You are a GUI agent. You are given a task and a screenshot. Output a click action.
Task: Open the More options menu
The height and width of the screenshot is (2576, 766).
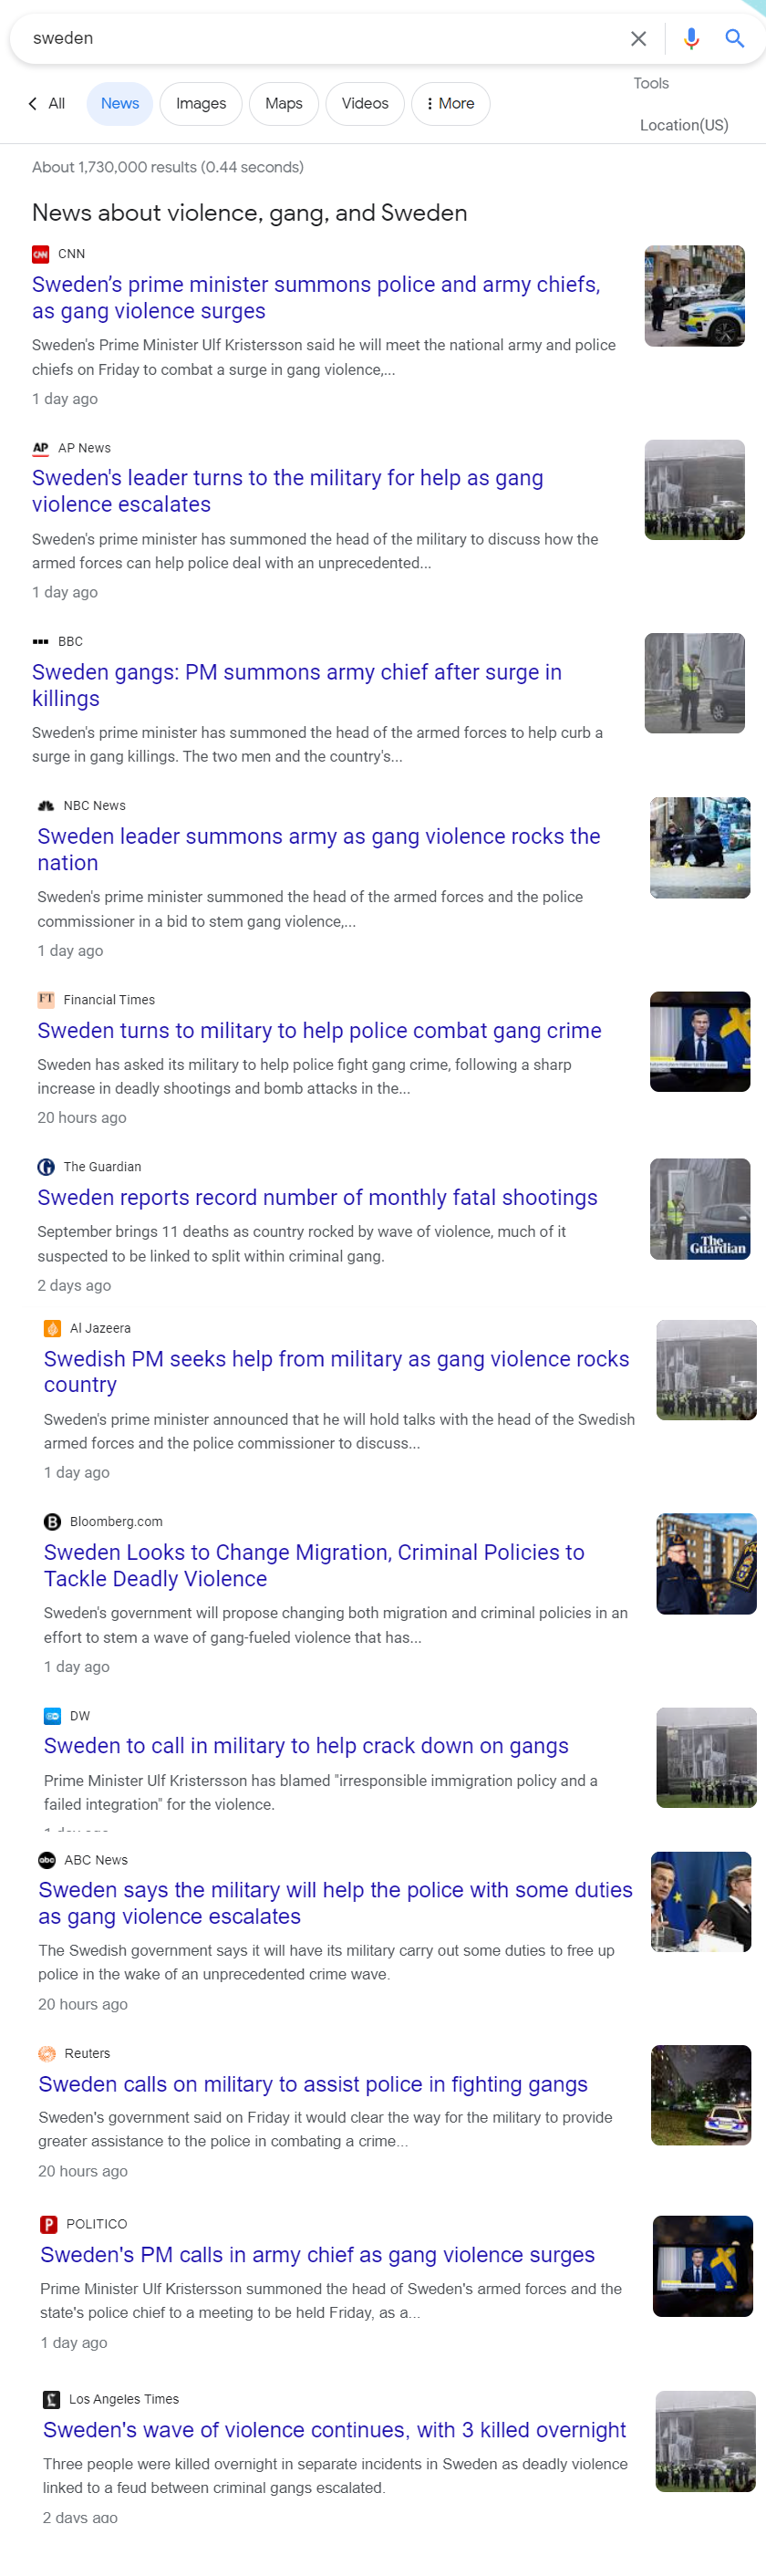(451, 103)
